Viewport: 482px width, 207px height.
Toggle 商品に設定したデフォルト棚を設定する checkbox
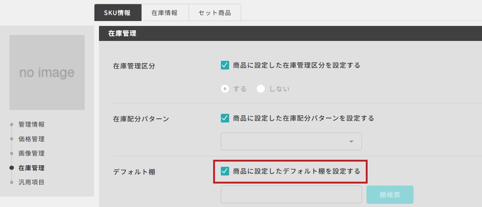click(225, 171)
